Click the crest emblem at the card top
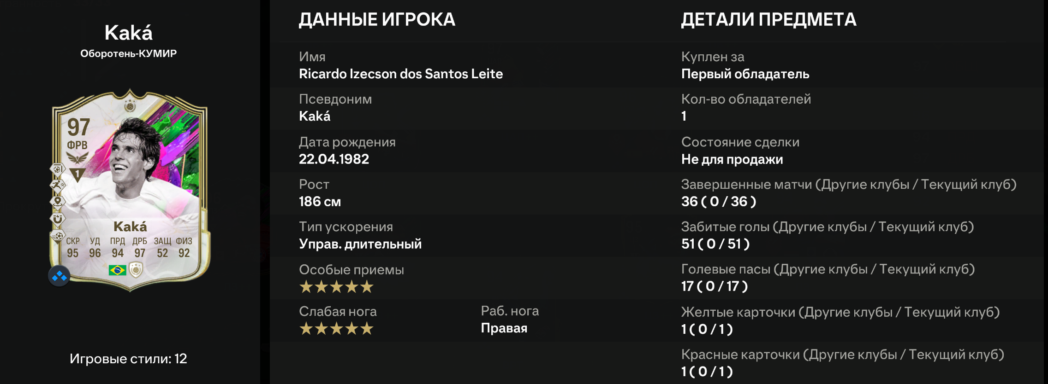 [130, 106]
